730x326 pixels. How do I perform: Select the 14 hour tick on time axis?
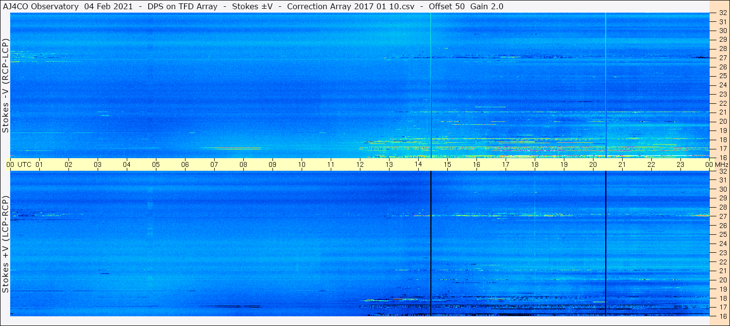point(418,164)
